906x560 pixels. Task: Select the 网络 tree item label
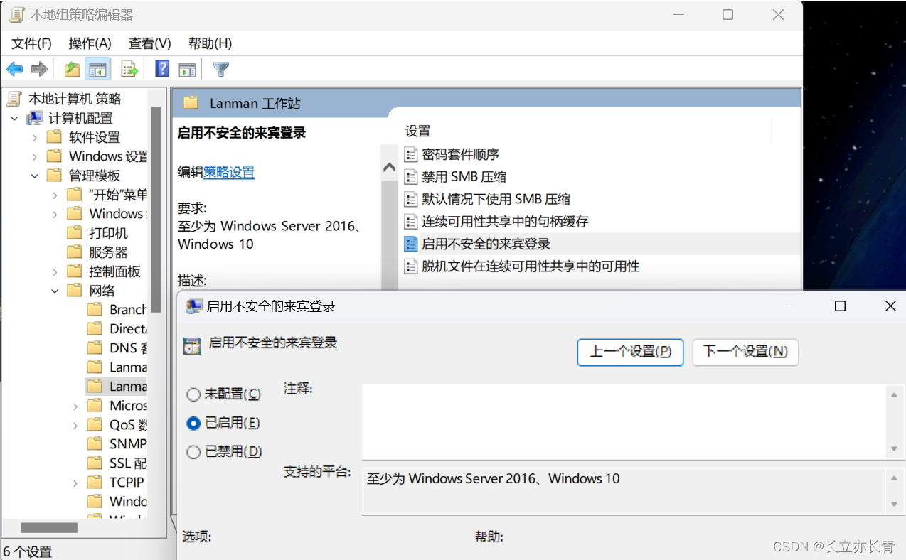click(x=102, y=291)
